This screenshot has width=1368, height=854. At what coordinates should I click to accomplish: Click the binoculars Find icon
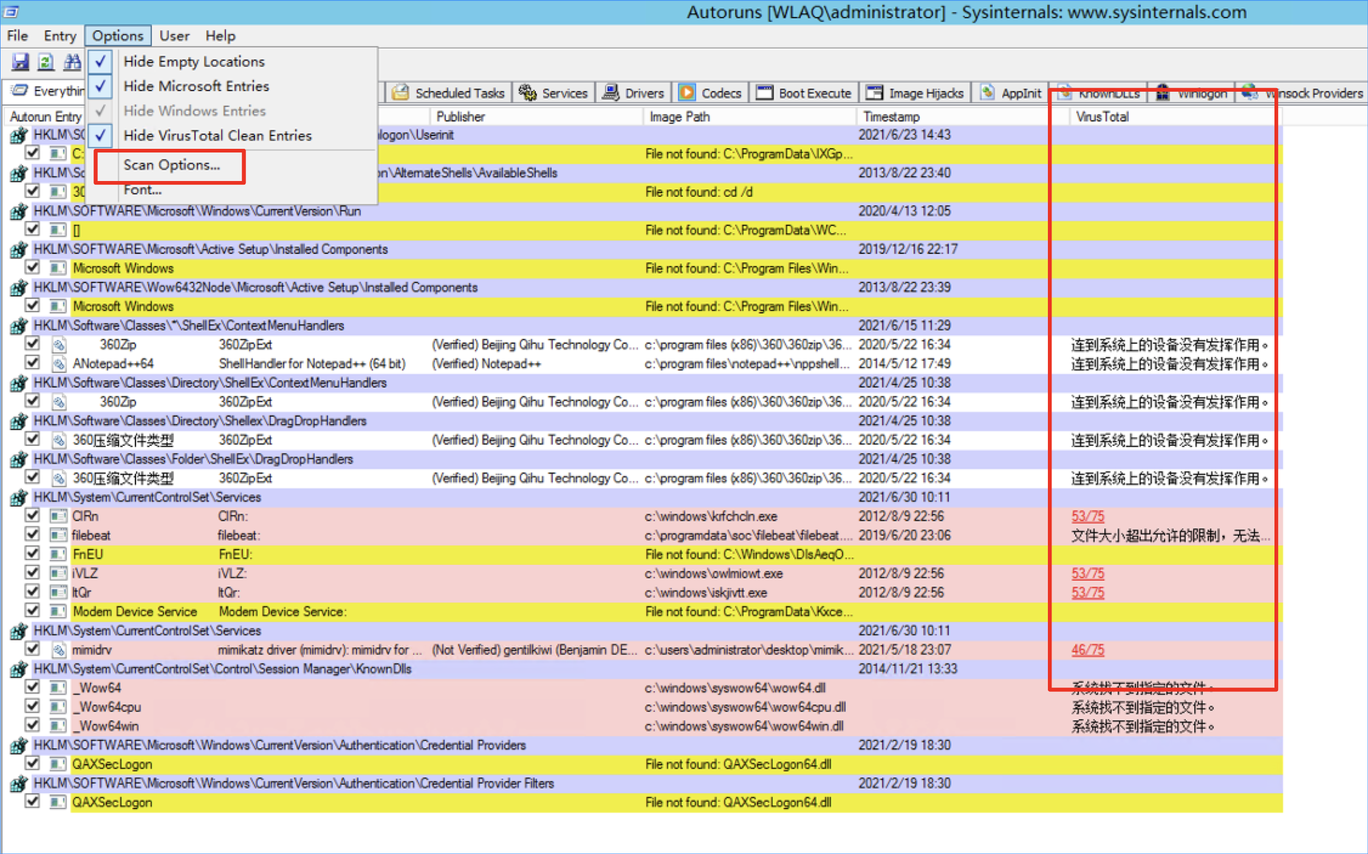[x=72, y=61]
